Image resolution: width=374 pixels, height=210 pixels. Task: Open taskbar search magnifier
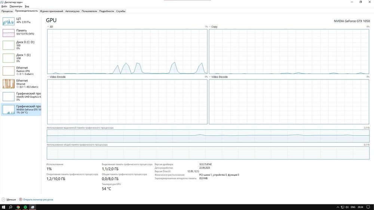10,207
